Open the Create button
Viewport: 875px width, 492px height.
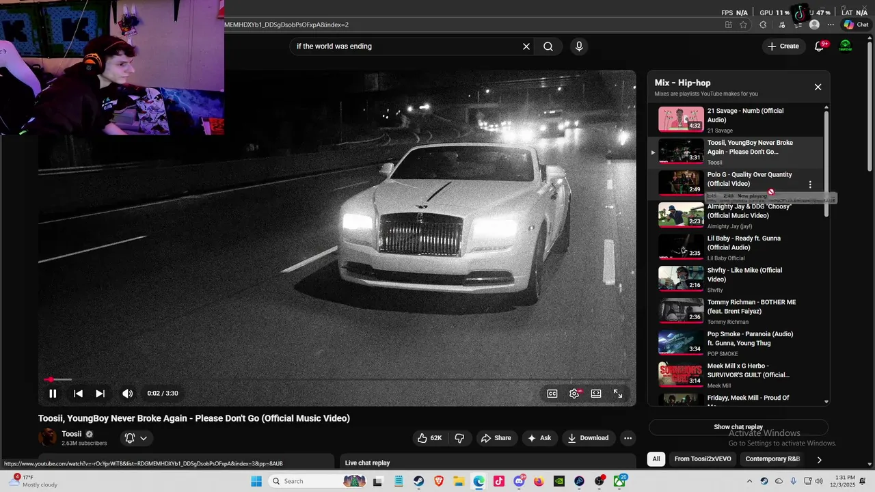(x=783, y=46)
